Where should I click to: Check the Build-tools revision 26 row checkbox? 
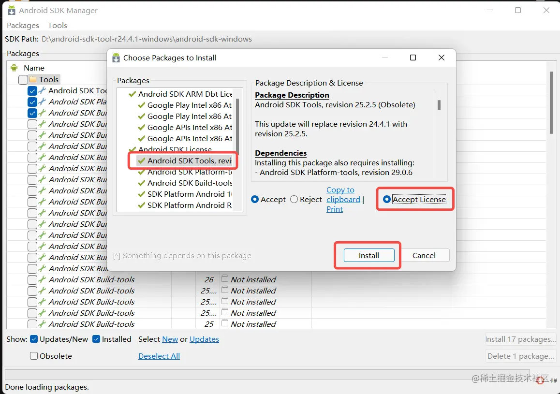[32, 279]
